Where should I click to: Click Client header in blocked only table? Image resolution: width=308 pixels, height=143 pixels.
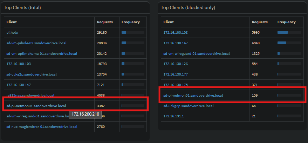pos(169,22)
